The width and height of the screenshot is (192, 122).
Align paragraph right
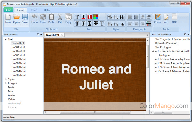142,23
